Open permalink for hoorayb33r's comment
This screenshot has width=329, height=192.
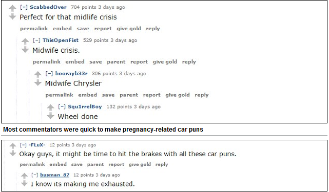(59, 95)
